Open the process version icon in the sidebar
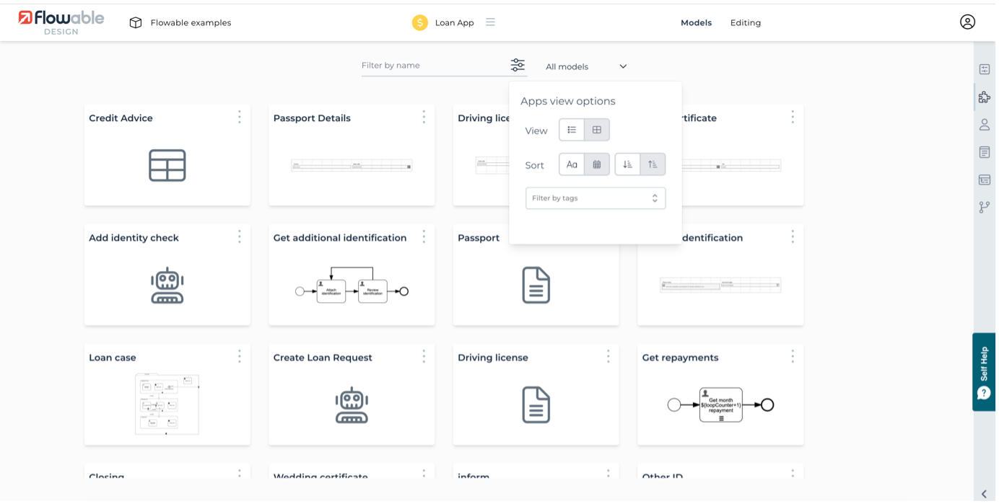Screen dimensions: 999x504 click(985, 207)
